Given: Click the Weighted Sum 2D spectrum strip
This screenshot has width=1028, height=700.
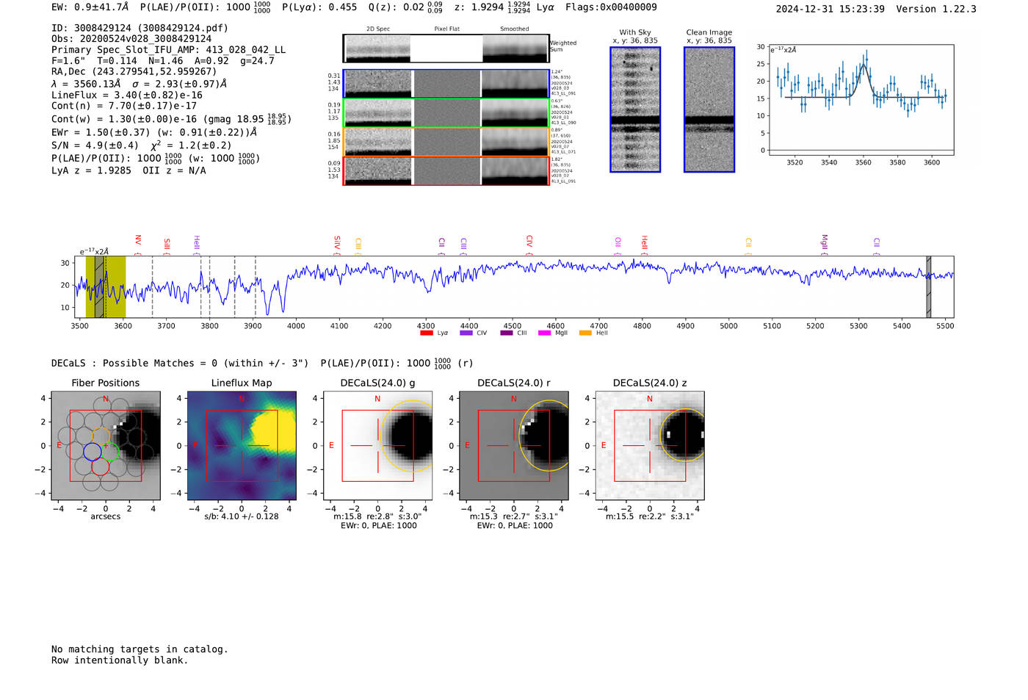Looking at the screenshot, I should pyautogui.click(x=446, y=48).
